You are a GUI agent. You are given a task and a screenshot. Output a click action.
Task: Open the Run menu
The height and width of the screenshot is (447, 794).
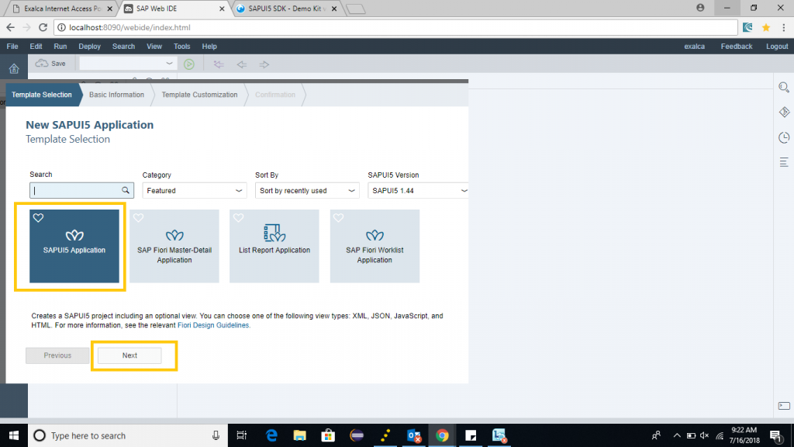[x=60, y=46]
